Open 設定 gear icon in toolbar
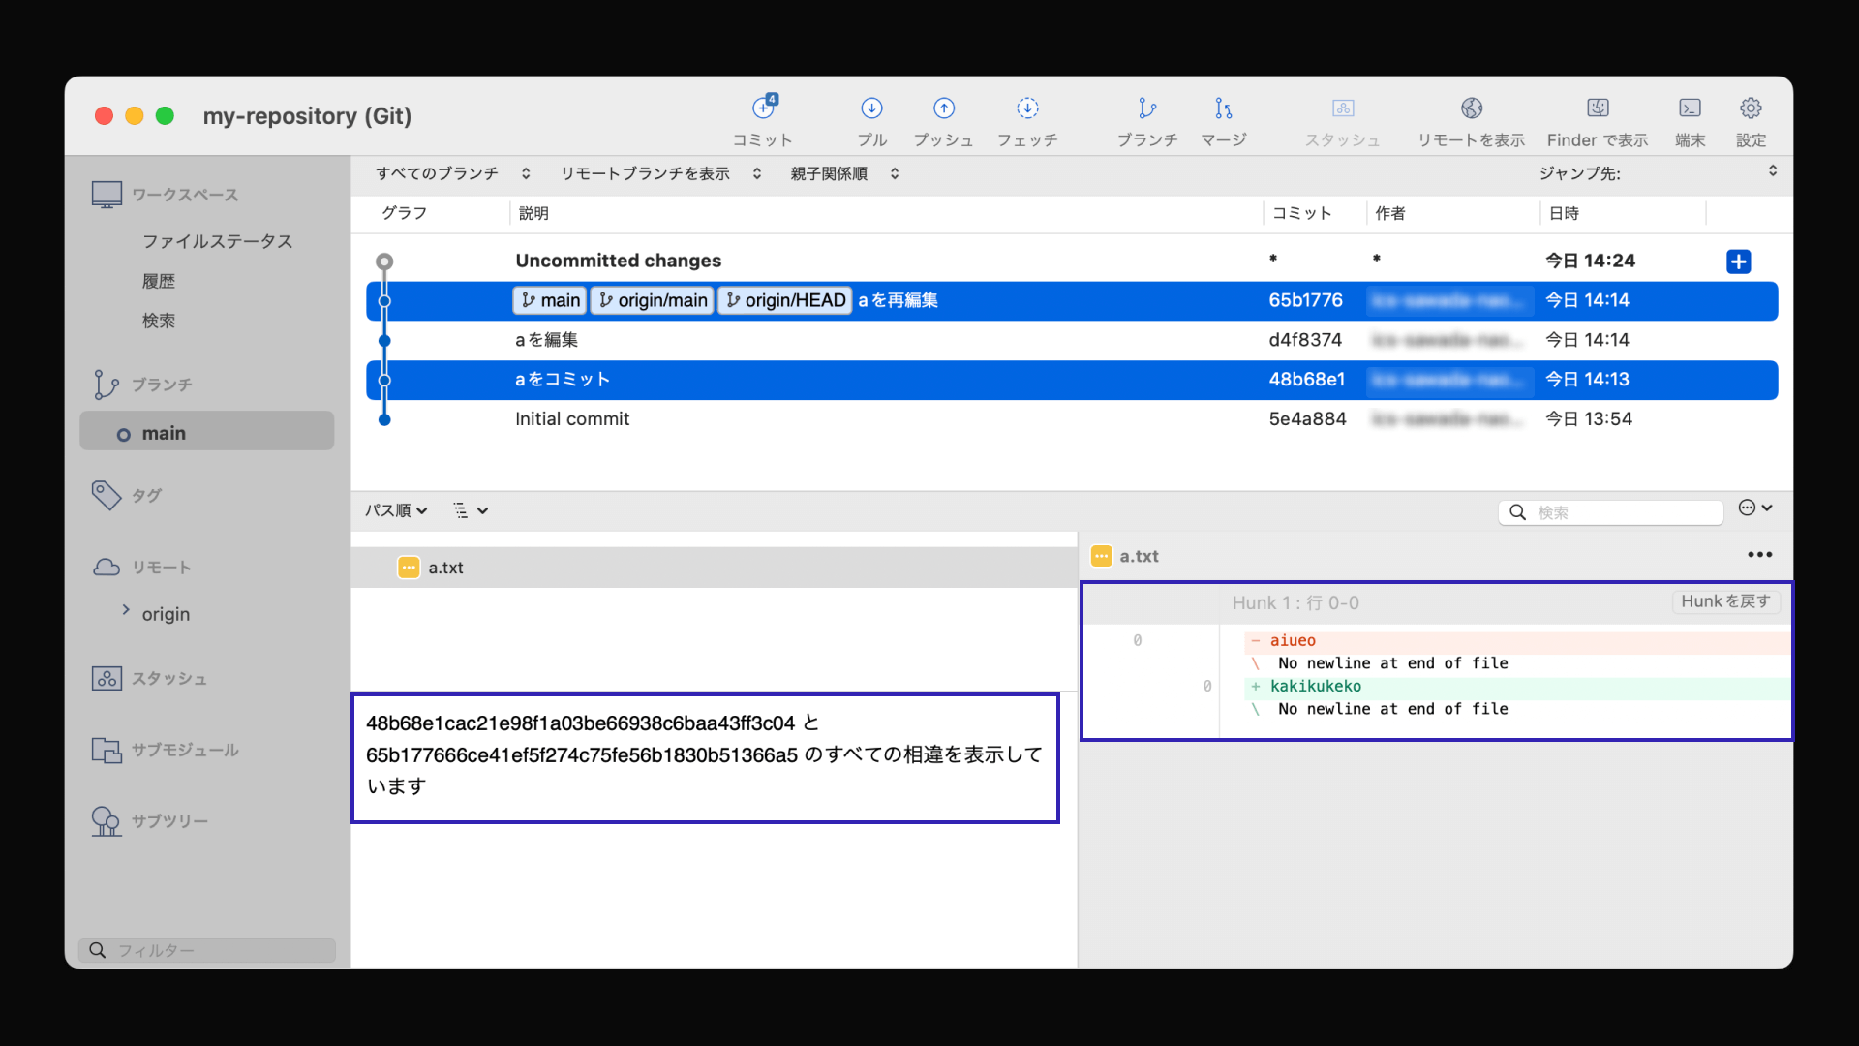 click(x=1751, y=108)
